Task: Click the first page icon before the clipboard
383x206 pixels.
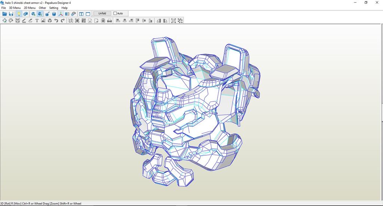Action: [90, 21]
